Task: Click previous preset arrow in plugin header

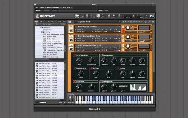Action: (53, 11)
